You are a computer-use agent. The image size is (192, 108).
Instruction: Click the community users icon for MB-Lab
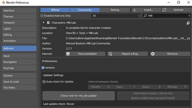[188, 23]
